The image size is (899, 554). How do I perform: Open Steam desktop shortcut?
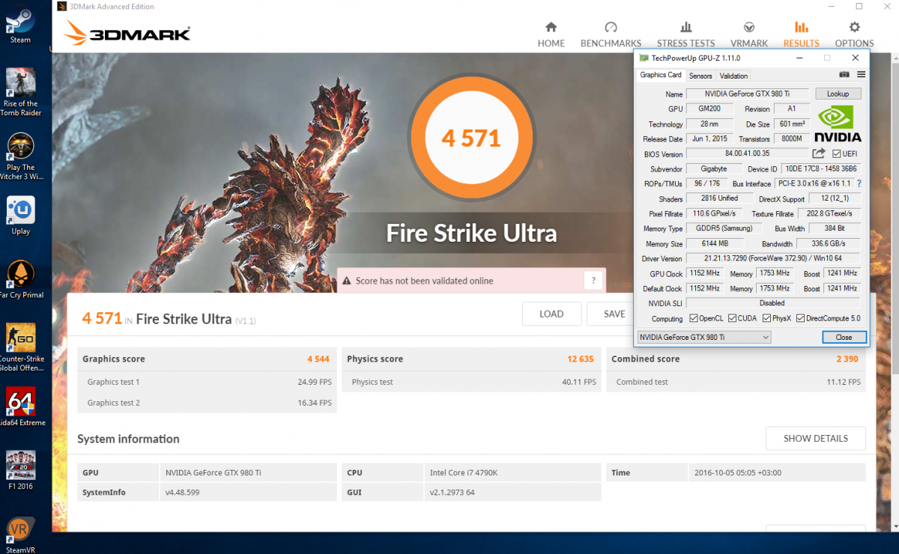pyautogui.click(x=20, y=25)
